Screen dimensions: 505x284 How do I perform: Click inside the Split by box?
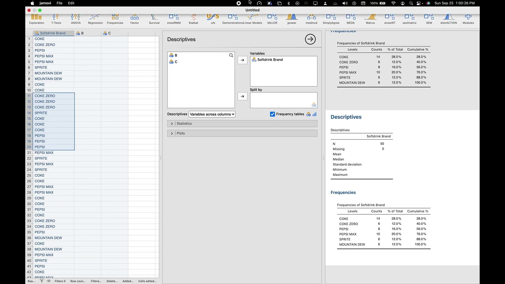[283, 100]
